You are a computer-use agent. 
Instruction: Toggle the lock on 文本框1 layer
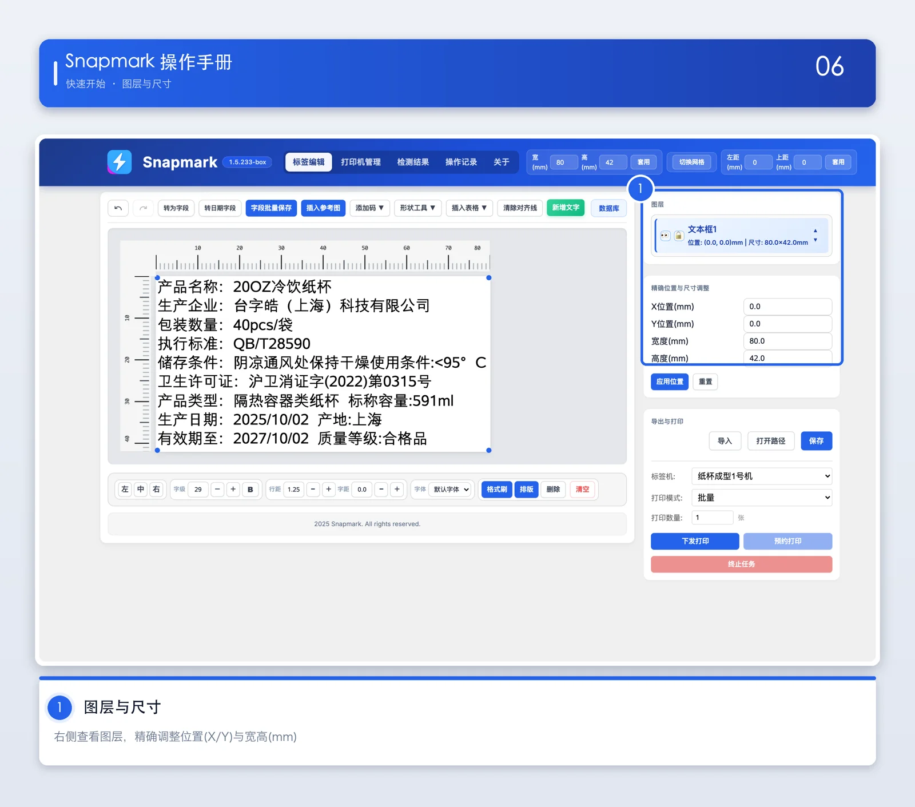(x=678, y=236)
